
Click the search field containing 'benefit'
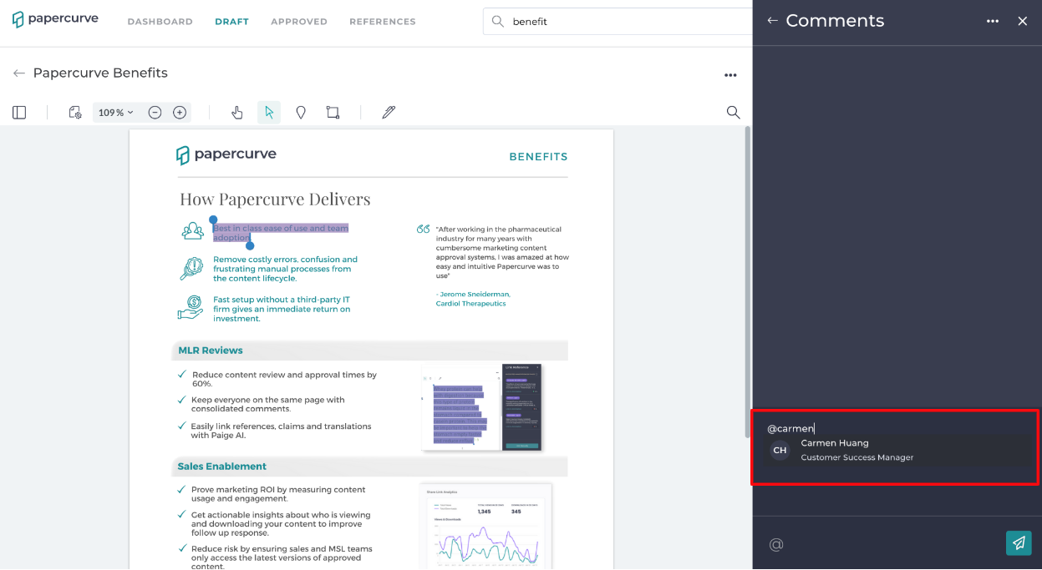(618, 22)
